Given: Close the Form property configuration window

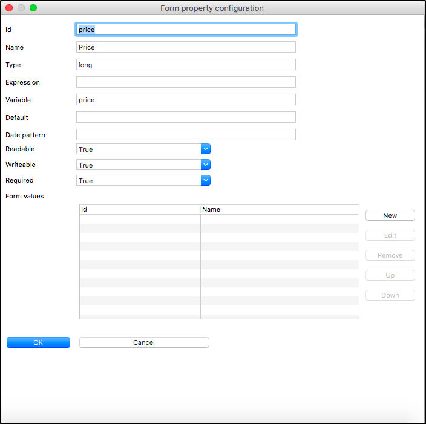Looking at the screenshot, I should point(9,8).
